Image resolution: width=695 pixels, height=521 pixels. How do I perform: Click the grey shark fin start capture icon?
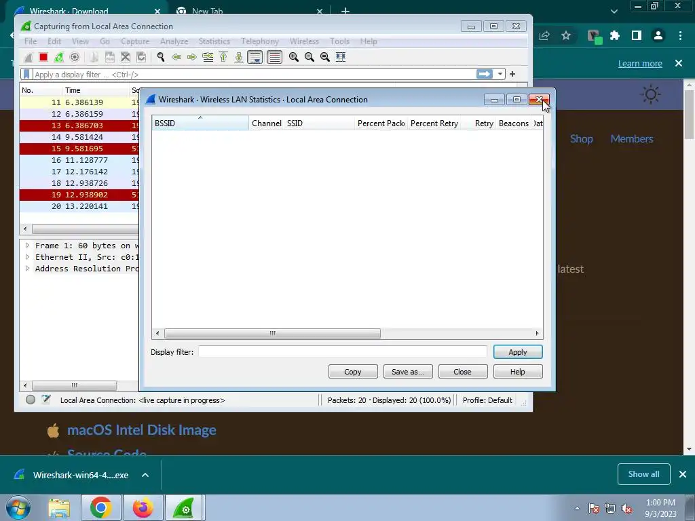(28, 57)
